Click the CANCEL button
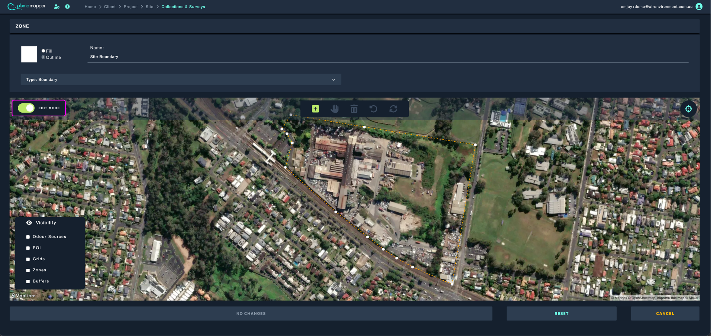The image size is (711, 336). (665, 314)
